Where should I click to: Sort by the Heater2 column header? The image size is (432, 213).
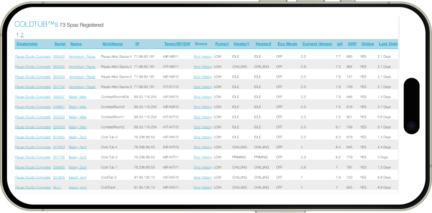(263, 44)
